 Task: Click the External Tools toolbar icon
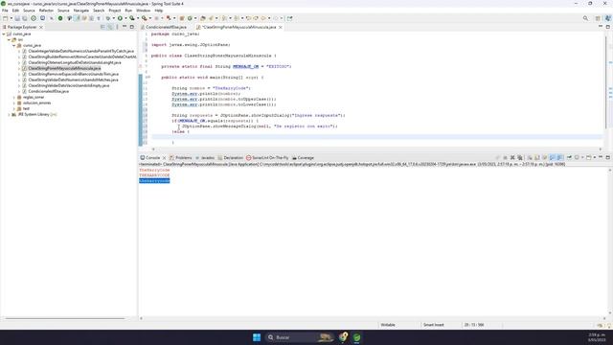click(x=145, y=18)
